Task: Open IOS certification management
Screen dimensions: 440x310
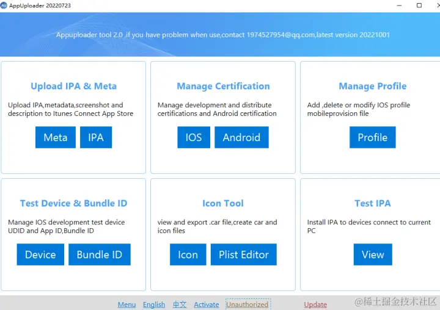Action: pyautogui.click(x=194, y=137)
